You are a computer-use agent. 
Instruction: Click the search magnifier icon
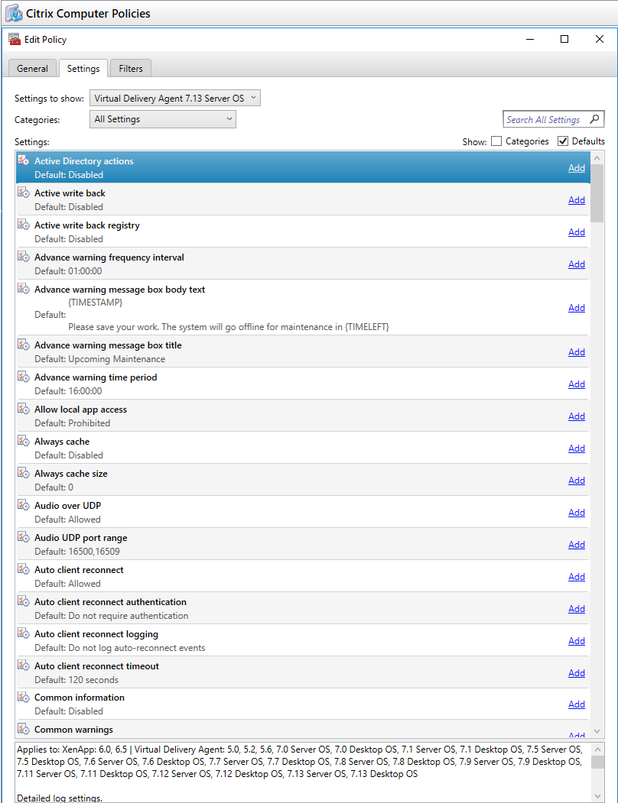coord(594,119)
